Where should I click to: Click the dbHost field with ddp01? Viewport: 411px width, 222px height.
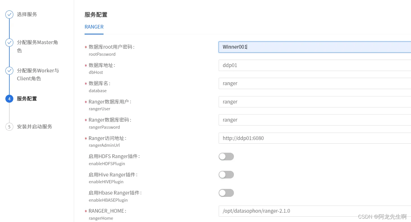click(314, 65)
